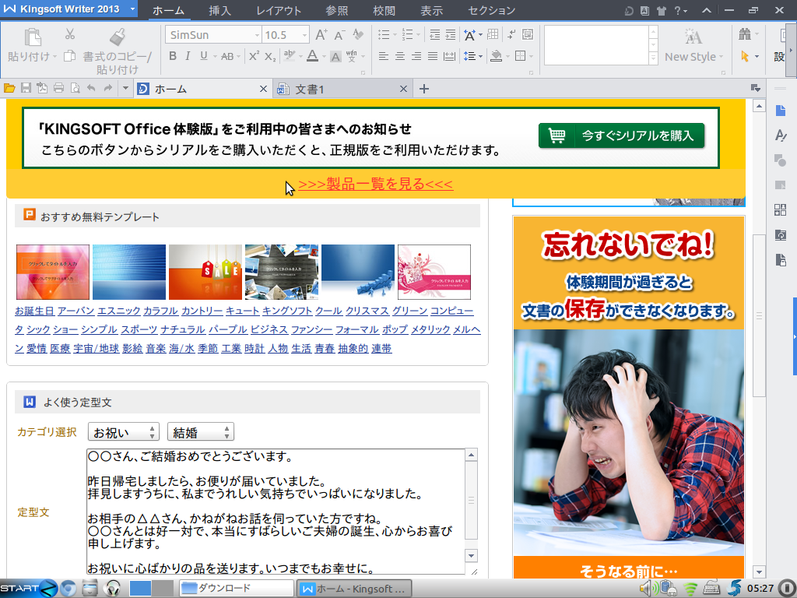
Task: Align text right
Action: [x=416, y=56]
